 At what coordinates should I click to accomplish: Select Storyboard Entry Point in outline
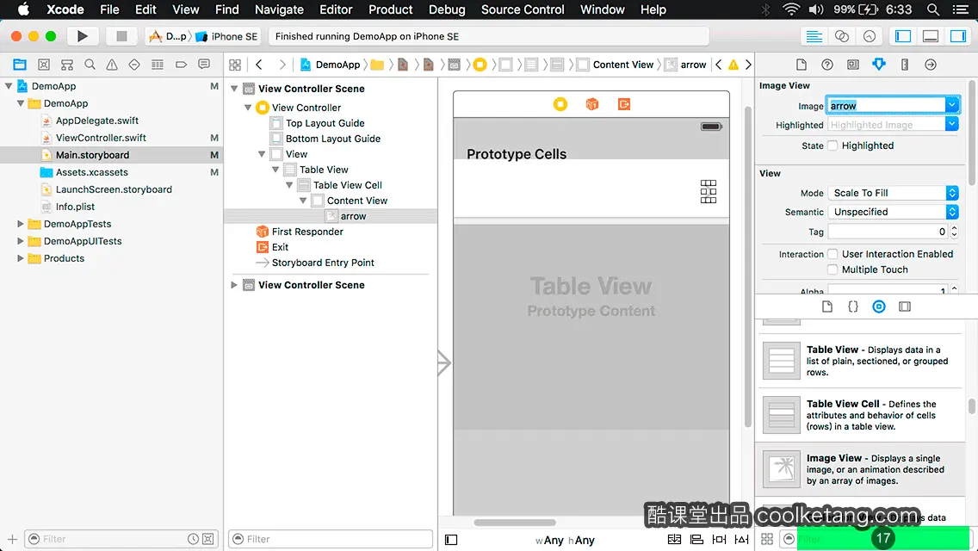click(x=323, y=263)
